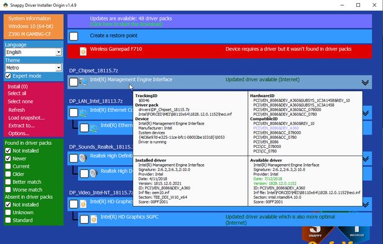Click the Driver is running status text
Image resolution: width=383 pixels, height=244 pixels.
click(152, 142)
